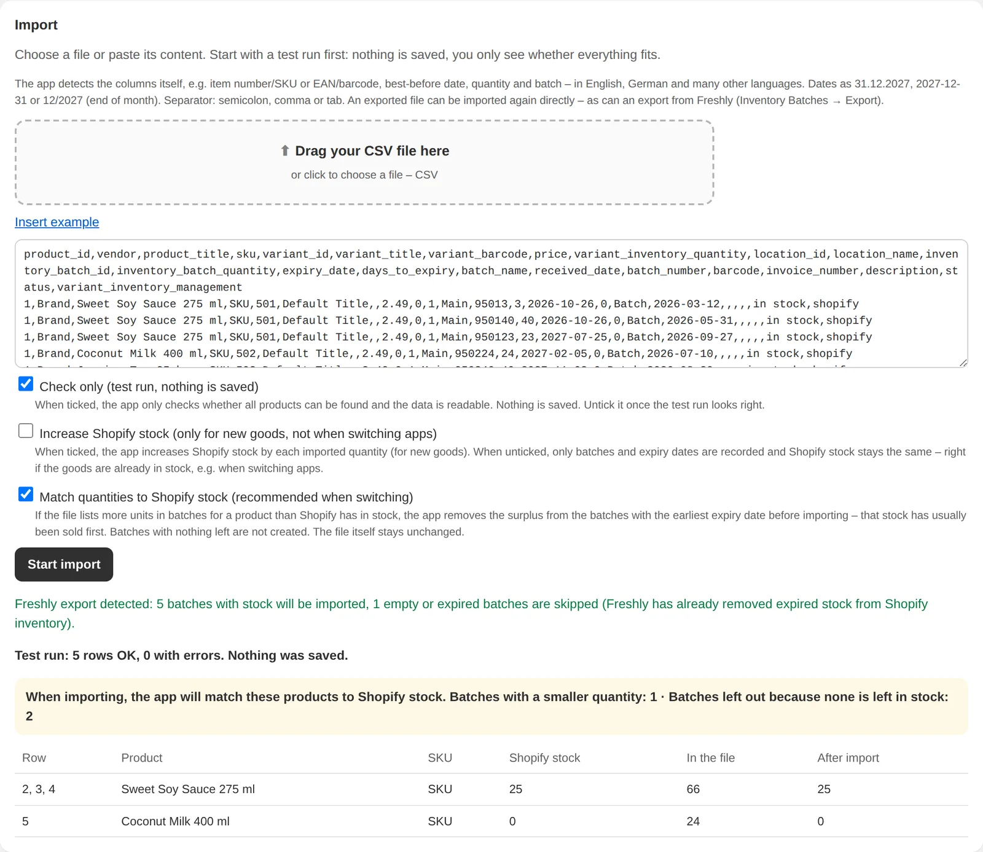983x852 pixels.
Task: Click the Insert example link
Action: (57, 222)
